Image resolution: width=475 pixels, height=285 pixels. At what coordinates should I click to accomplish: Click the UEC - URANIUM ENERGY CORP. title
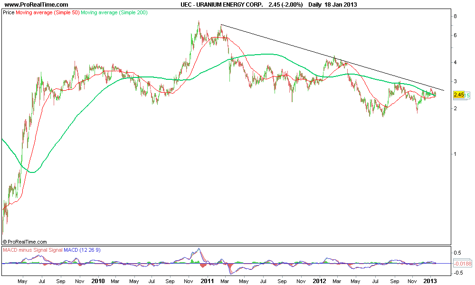[222, 5]
